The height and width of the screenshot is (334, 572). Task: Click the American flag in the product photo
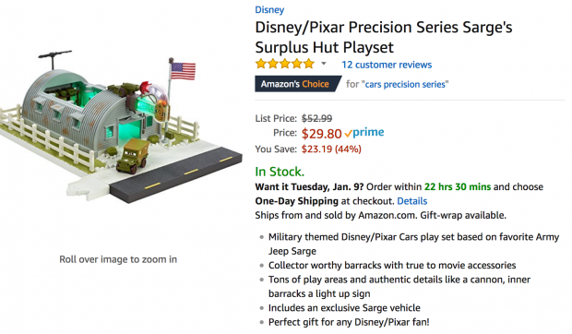pyautogui.click(x=183, y=71)
